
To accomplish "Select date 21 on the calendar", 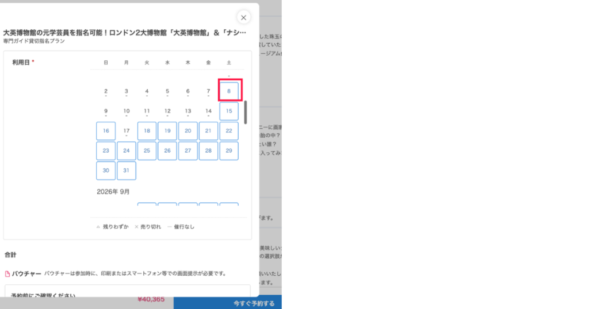I will pos(208,131).
